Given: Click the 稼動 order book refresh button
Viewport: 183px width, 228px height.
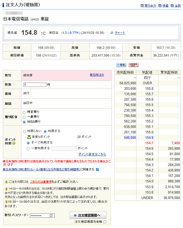Looking at the screenshot, I should (121, 65).
